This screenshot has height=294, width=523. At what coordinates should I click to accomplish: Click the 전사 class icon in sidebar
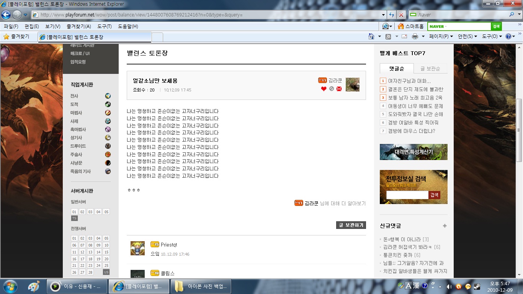tap(108, 96)
